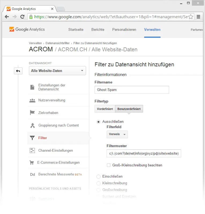This screenshot has height=214, width=205.
Task: Select the Vordefiniert filter type button
Action: click(x=105, y=109)
